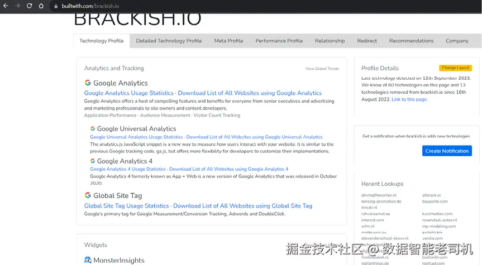Click the MonsterInsights heading text
Viewport: 482px width, 265px height.
point(118,260)
